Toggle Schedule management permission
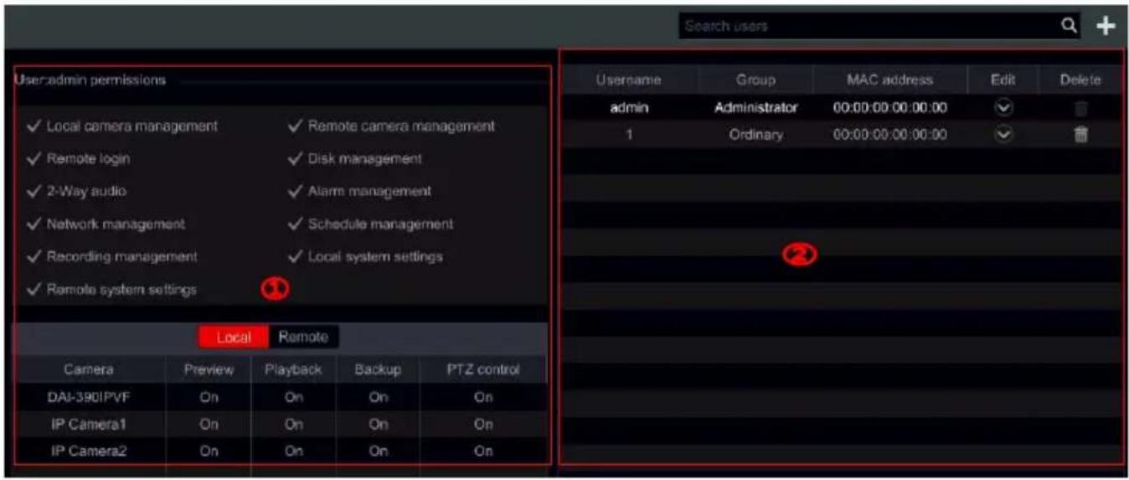This screenshot has width=1129, height=480. click(370, 224)
